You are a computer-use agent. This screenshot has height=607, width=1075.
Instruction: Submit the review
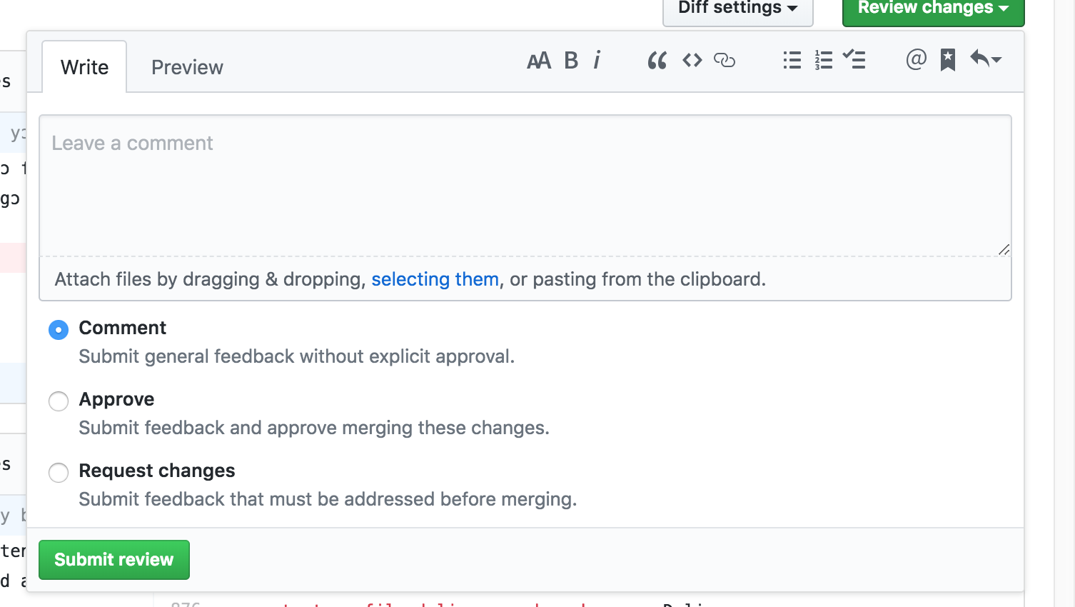pos(114,559)
